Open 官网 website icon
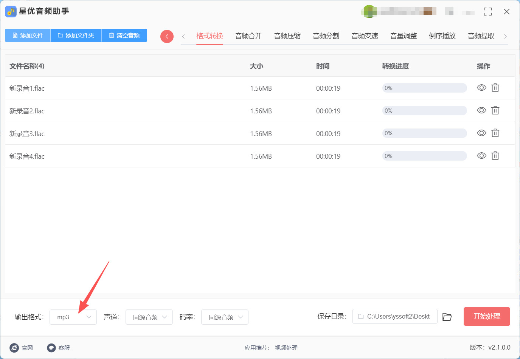Screen dimensions: 520x359 pyautogui.click(x=14, y=348)
